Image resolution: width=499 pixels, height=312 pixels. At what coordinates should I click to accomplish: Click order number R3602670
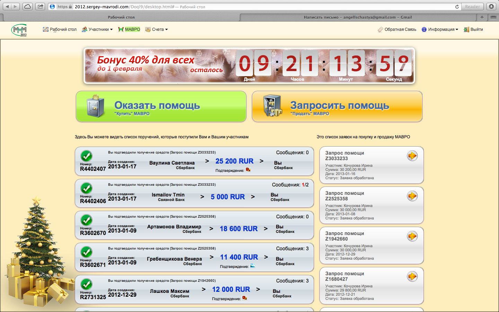point(93,233)
